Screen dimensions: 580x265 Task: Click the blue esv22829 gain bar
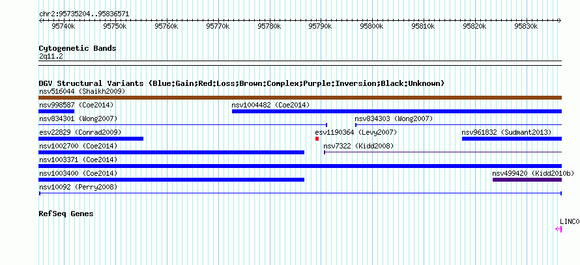[91, 139]
